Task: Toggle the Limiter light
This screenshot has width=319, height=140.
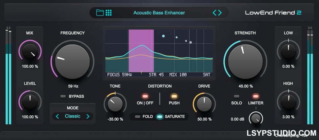Action: (255, 96)
